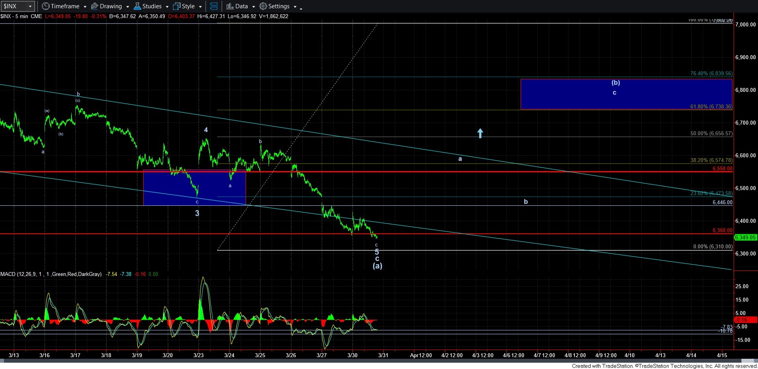Click the Studies flask icon

pos(137,6)
